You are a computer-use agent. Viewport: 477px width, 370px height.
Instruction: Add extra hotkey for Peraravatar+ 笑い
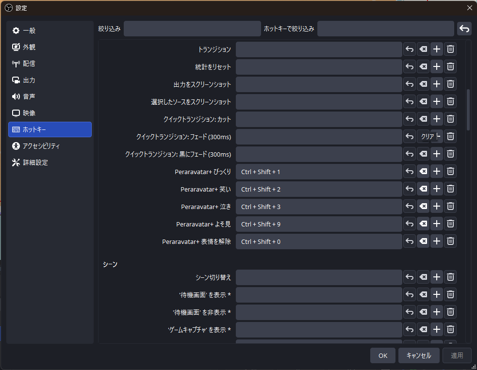[437, 189]
